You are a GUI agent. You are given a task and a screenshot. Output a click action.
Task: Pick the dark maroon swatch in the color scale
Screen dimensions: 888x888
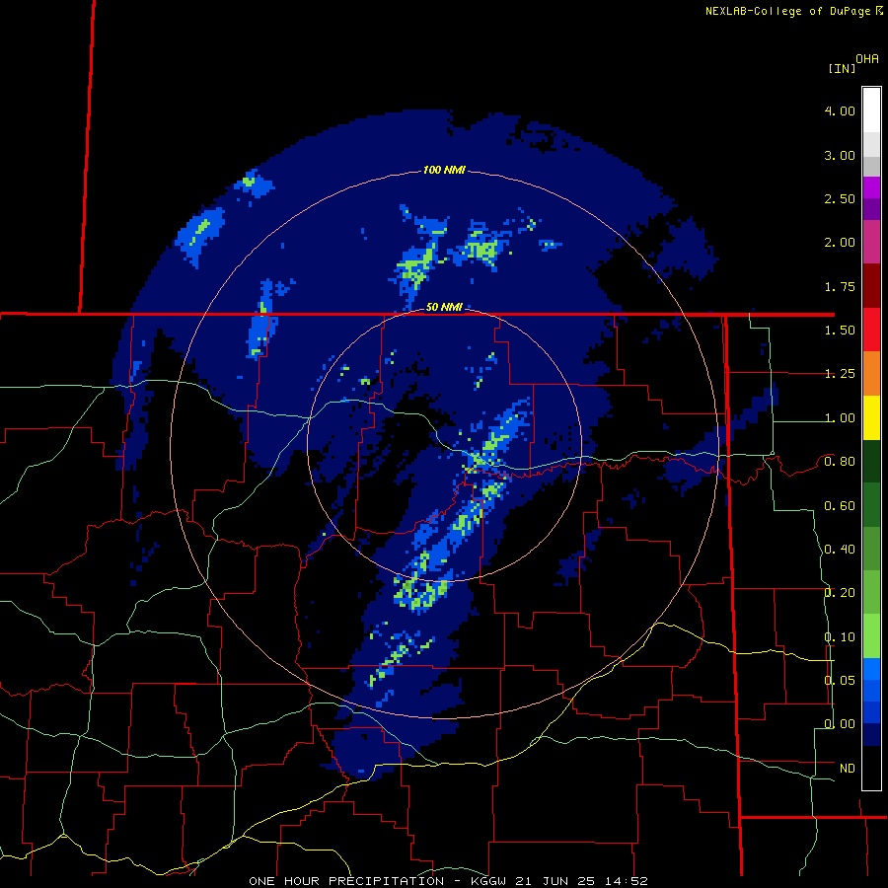[x=871, y=286]
